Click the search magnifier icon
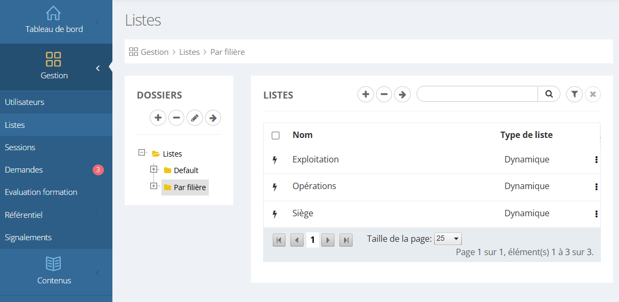The image size is (619, 302). tap(549, 94)
